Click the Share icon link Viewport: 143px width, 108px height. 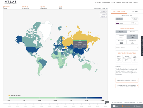[139, 102]
